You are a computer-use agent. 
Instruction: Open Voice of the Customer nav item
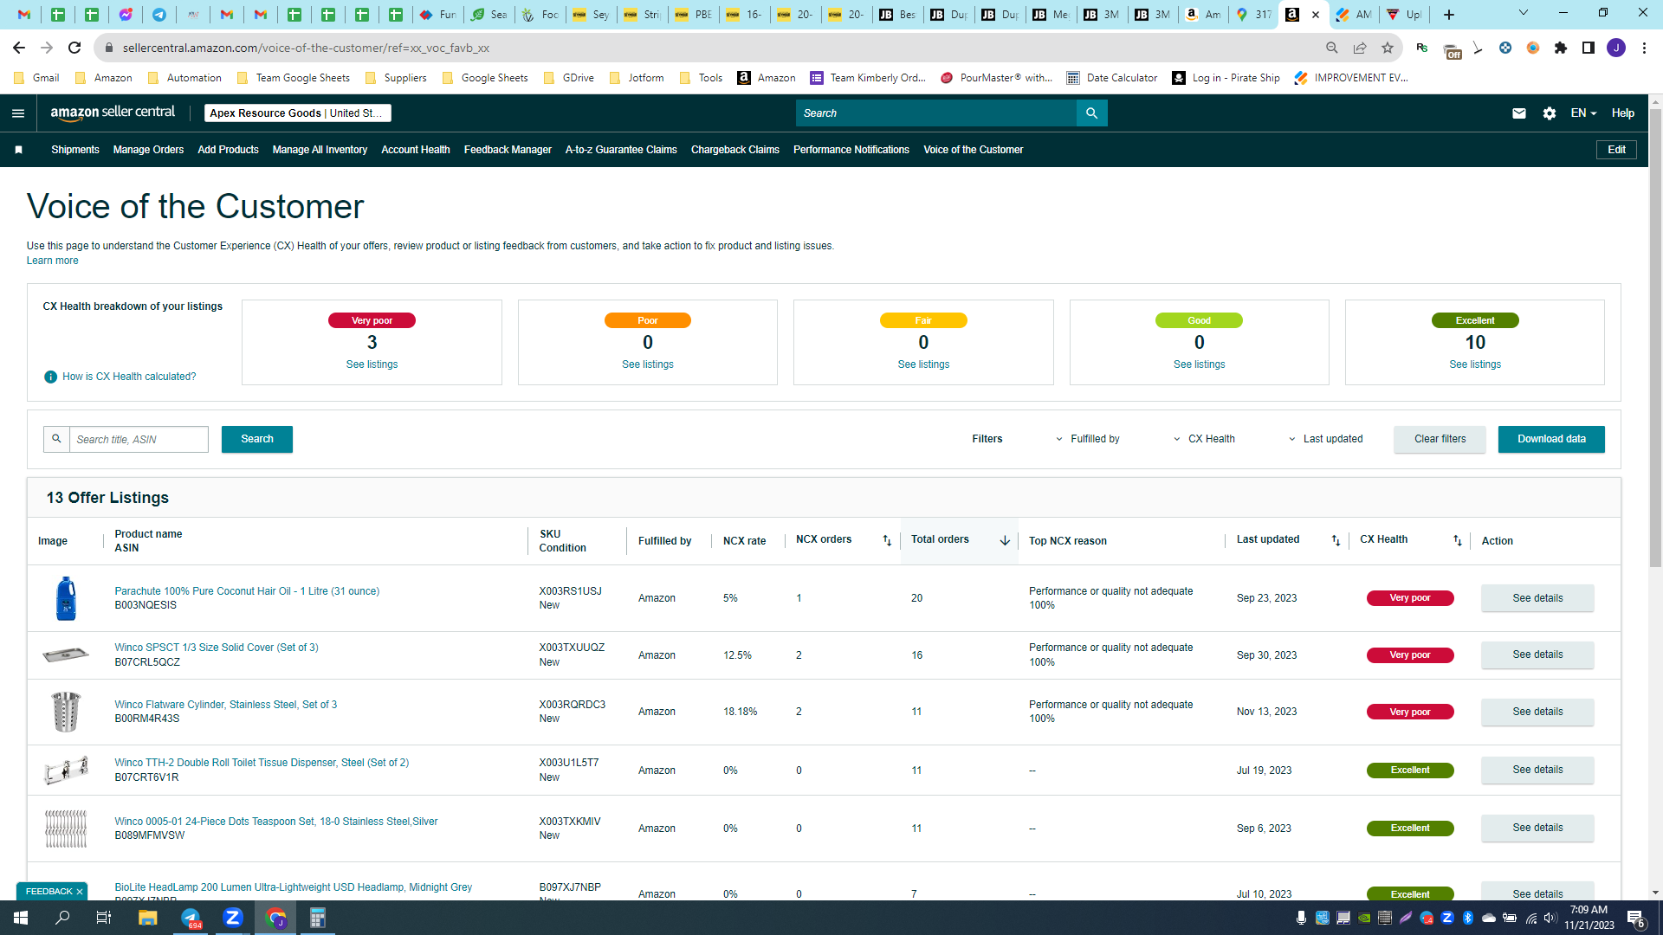pyautogui.click(x=974, y=150)
